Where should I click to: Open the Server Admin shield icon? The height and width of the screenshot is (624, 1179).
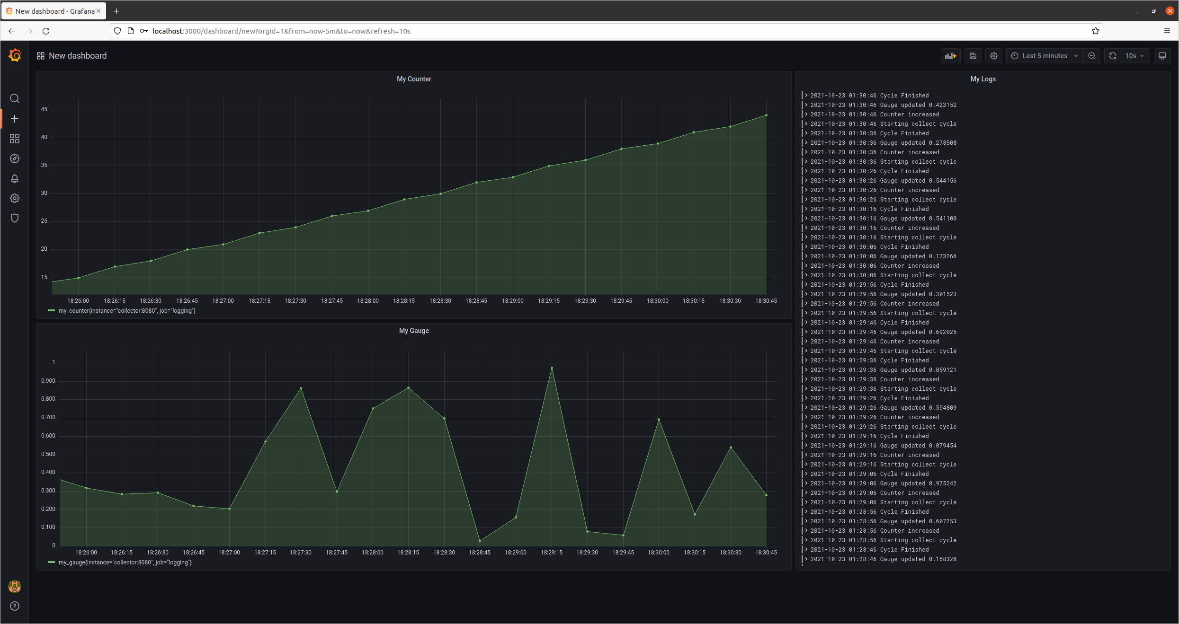[15, 218]
